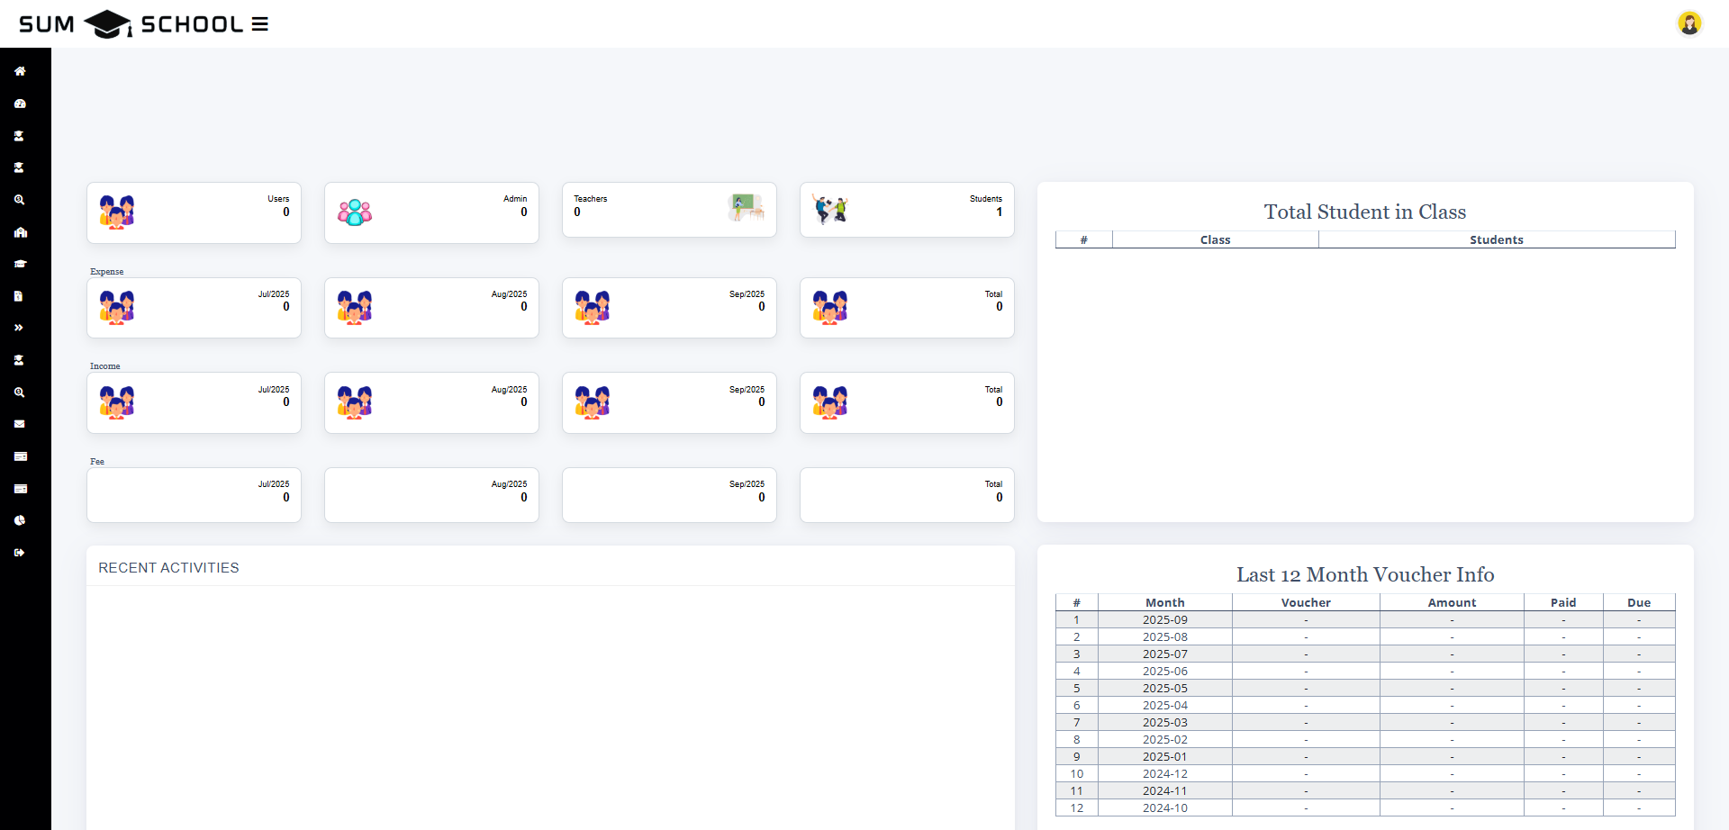Select the search magnifier icon in sidebar
This screenshot has width=1729, height=830.
tap(20, 200)
